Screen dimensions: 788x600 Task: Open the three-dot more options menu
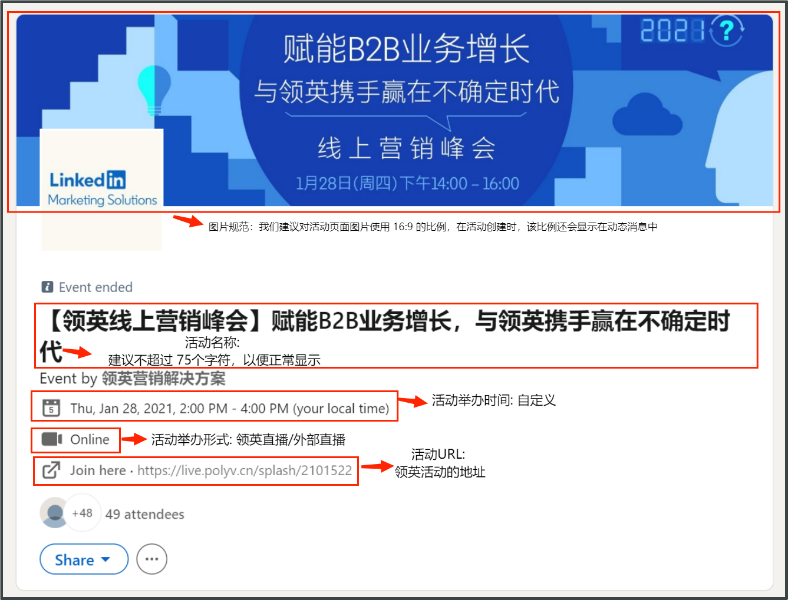click(151, 559)
